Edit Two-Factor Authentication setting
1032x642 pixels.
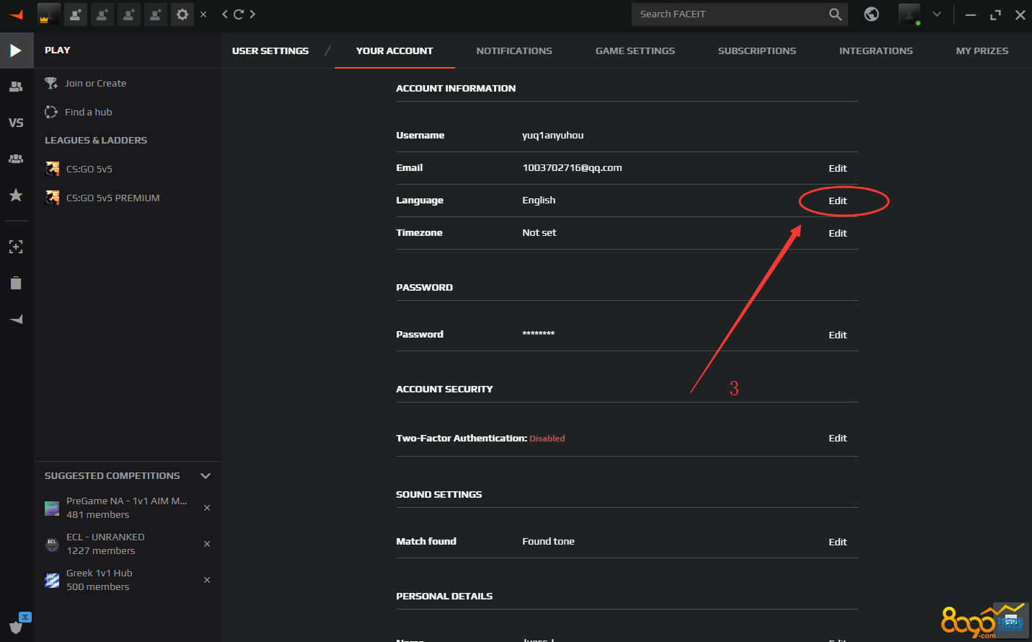837,439
